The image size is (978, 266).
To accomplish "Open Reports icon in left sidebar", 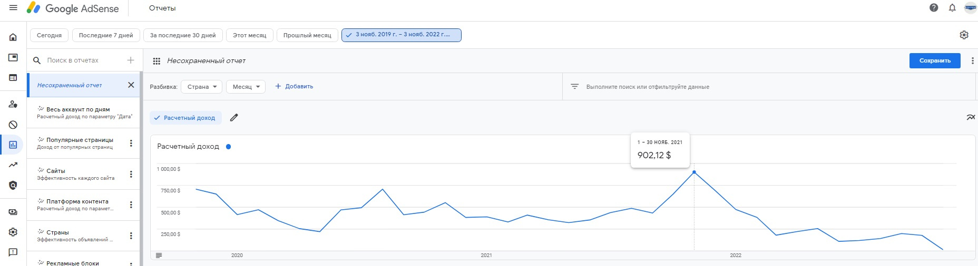I will coord(13,145).
